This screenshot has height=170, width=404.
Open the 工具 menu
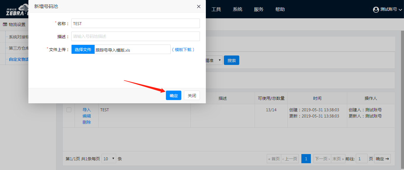click(x=216, y=9)
